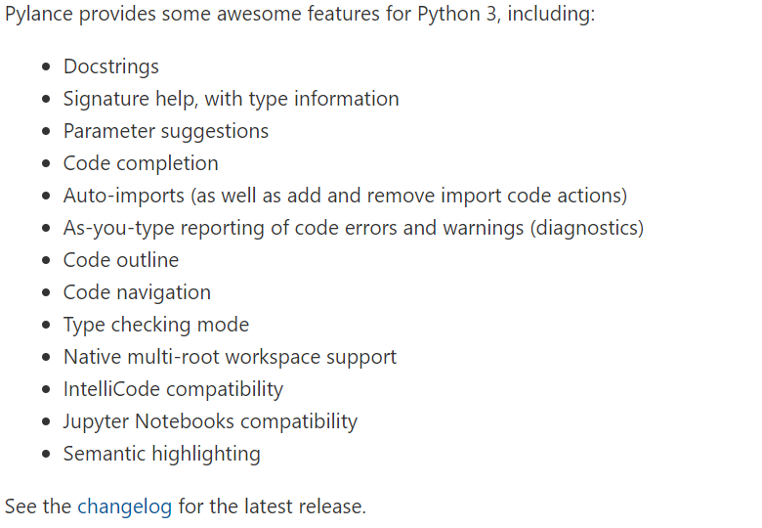Click the Code completion list item
Screen dimensions: 762x528
coord(141,164)
